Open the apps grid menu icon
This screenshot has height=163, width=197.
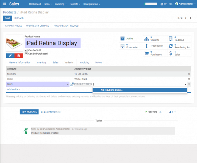coord(4,4)
